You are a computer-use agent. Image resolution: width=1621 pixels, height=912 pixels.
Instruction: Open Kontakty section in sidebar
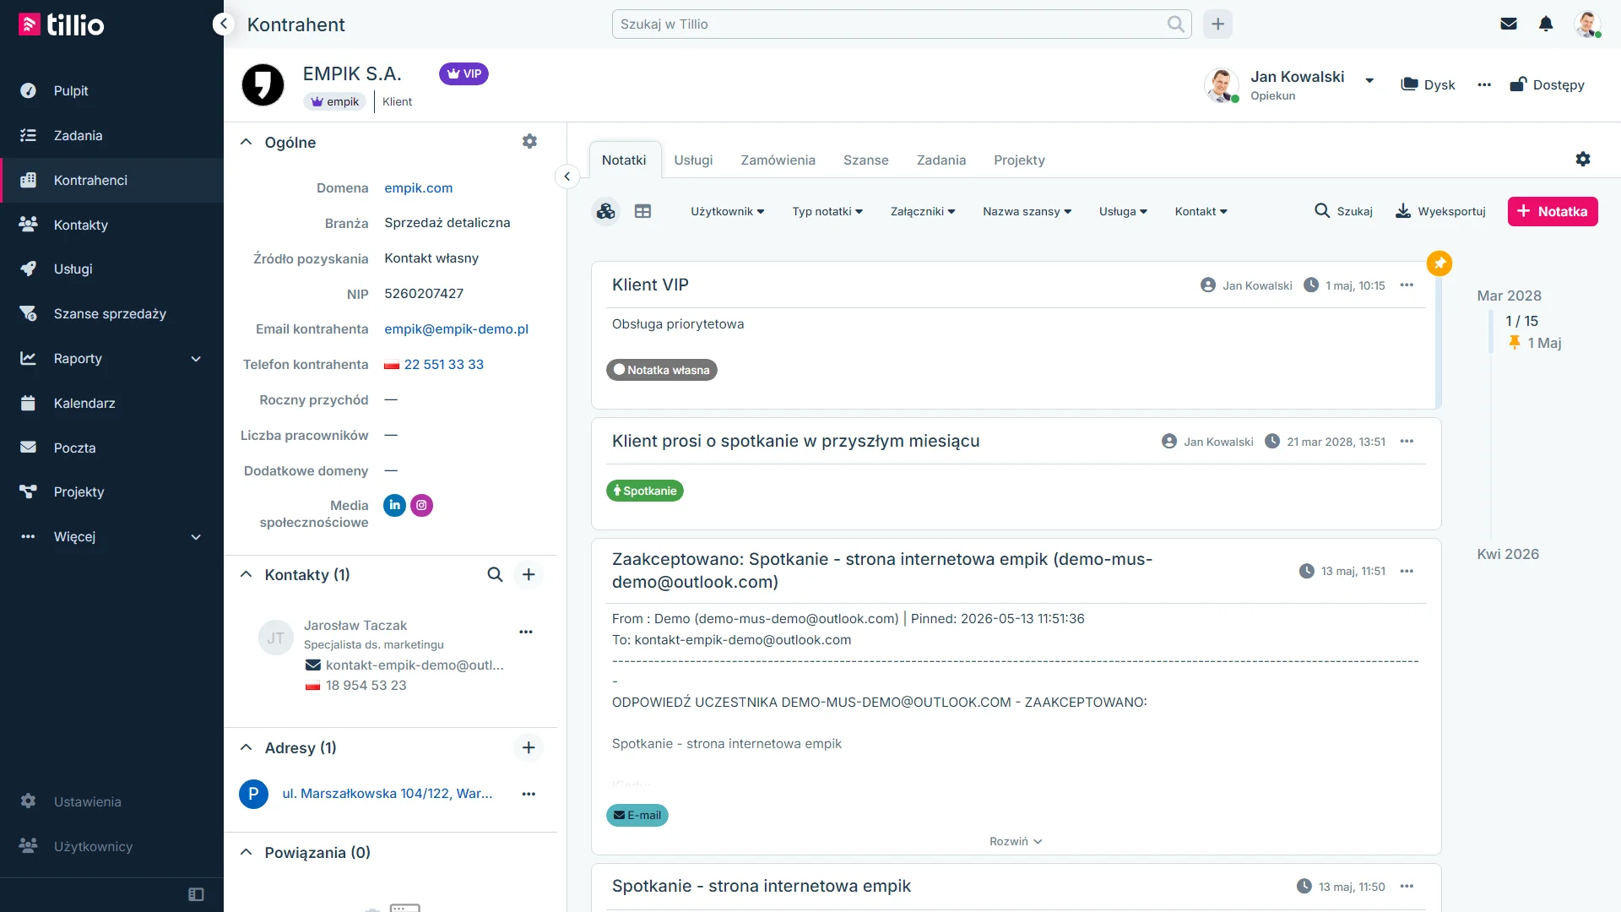pos(81,225)
